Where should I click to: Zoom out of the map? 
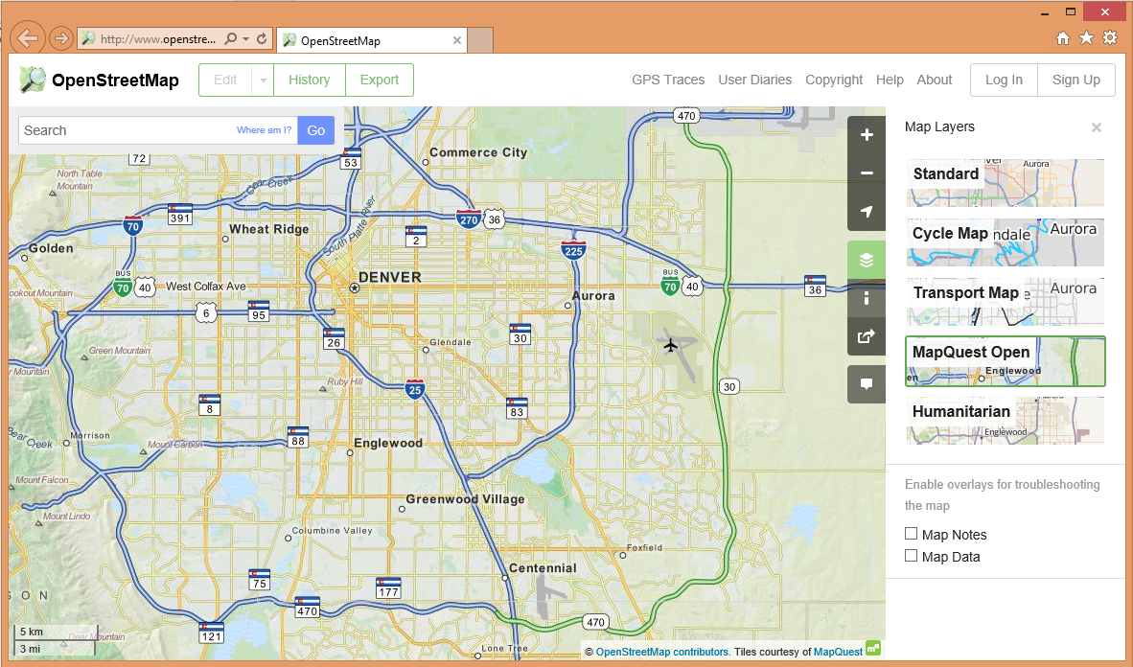coord(867,173)
